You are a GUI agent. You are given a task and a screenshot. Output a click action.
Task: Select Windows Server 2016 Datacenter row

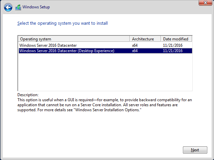105,45
